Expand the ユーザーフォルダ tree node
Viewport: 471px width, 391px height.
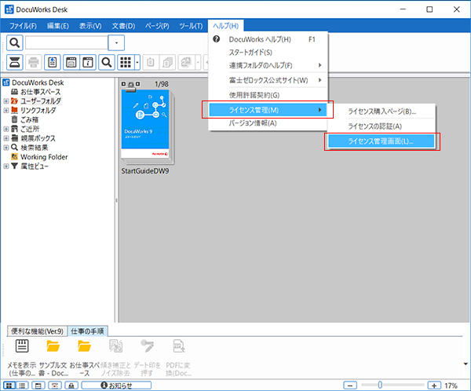6,101
